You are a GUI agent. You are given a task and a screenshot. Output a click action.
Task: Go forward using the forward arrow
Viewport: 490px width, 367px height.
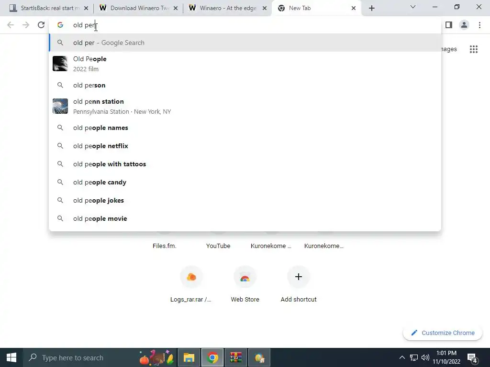click(x=26, y=25)
